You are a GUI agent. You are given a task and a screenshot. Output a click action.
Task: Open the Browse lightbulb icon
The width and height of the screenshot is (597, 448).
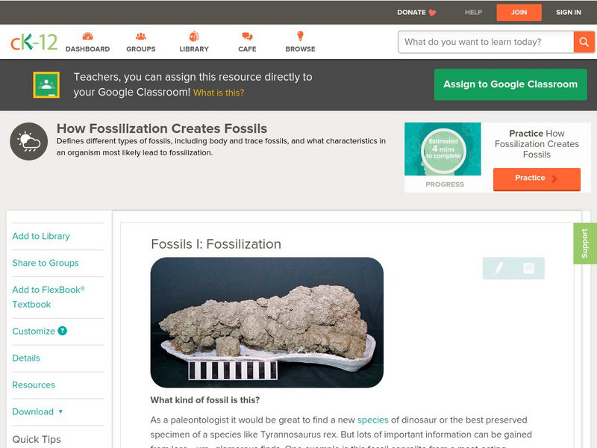click(300, 37)
